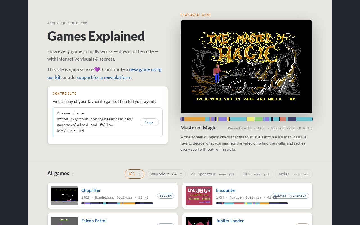This screenshot has width=360, height=225.
Task: Open the Master of Magic featured screenshot
Action: point(246,67)
